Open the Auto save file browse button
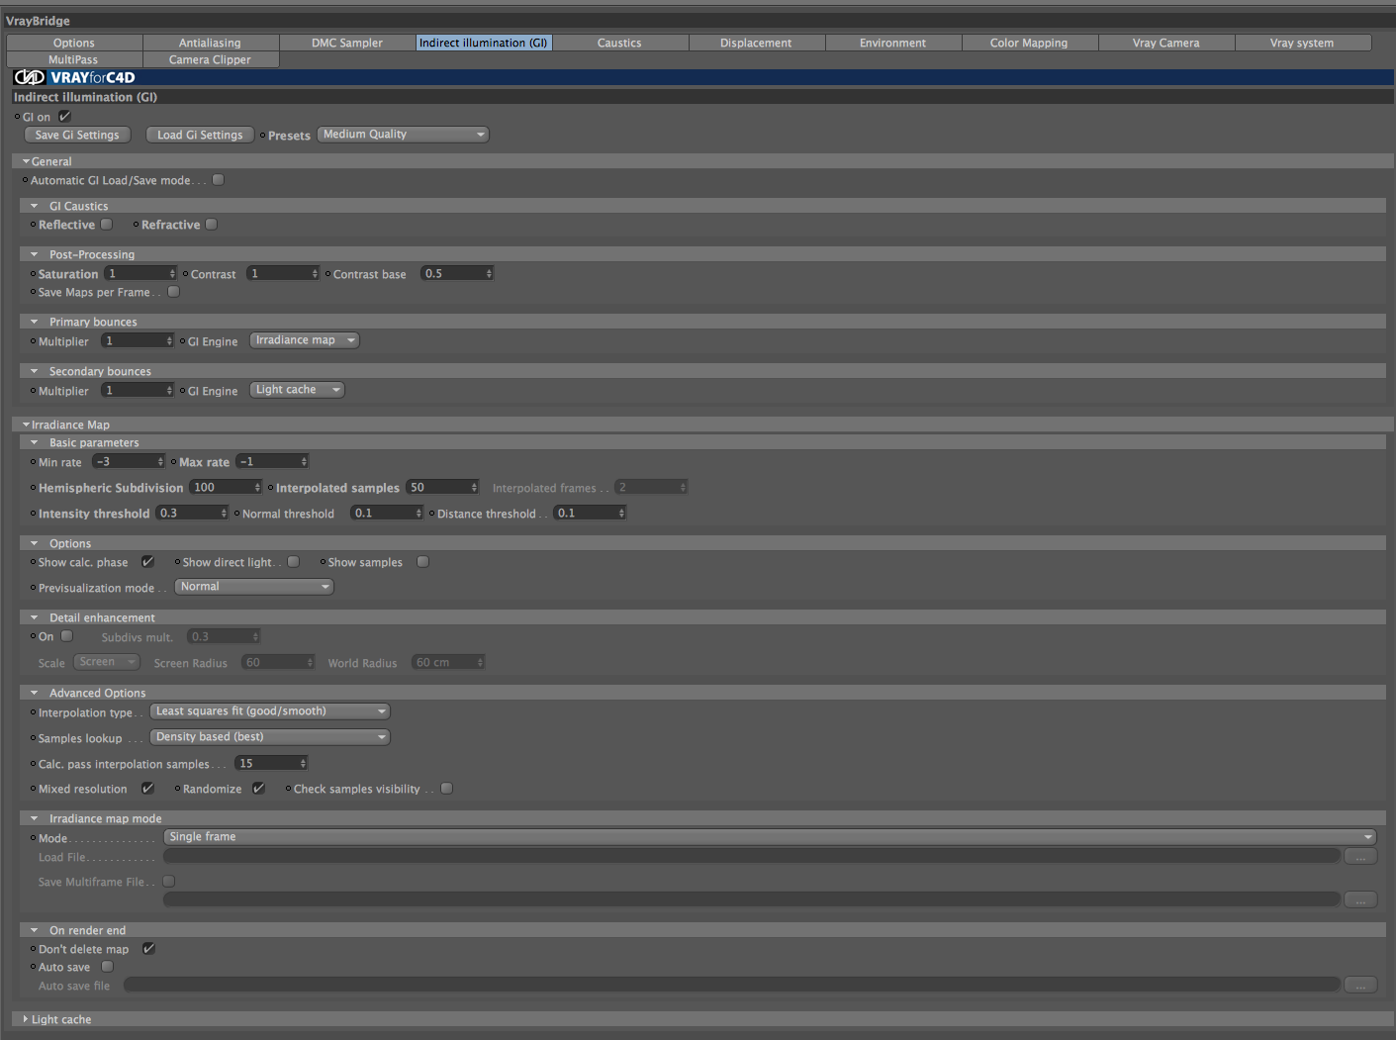The image size is (1396, 1040). [x=1360, y=985]
